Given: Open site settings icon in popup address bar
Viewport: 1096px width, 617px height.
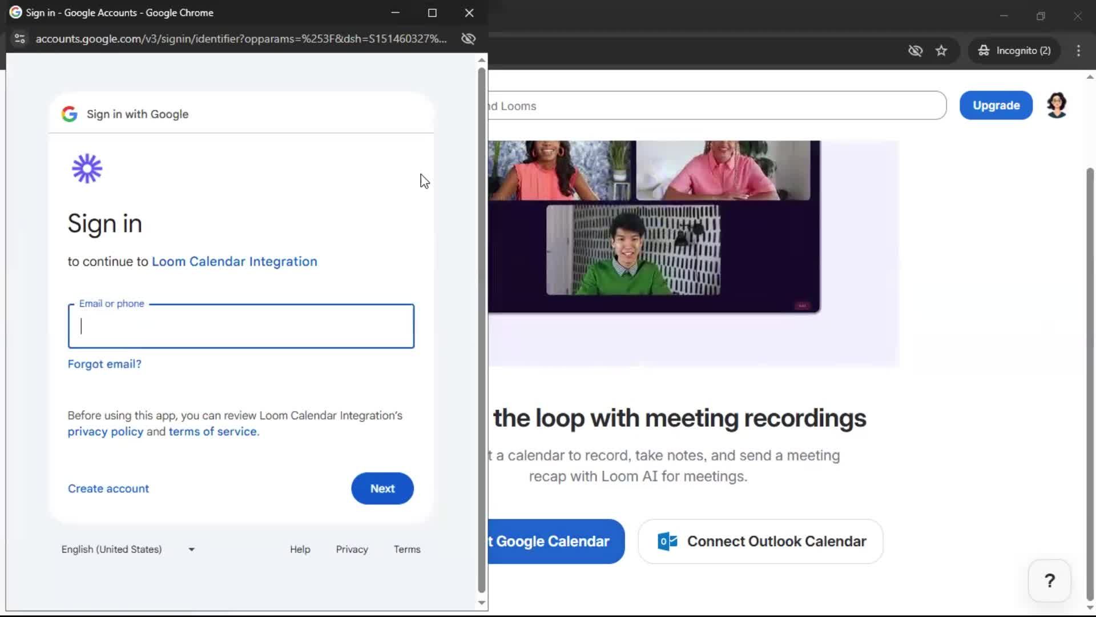Looking at the screenshot, I should [19, 38].
